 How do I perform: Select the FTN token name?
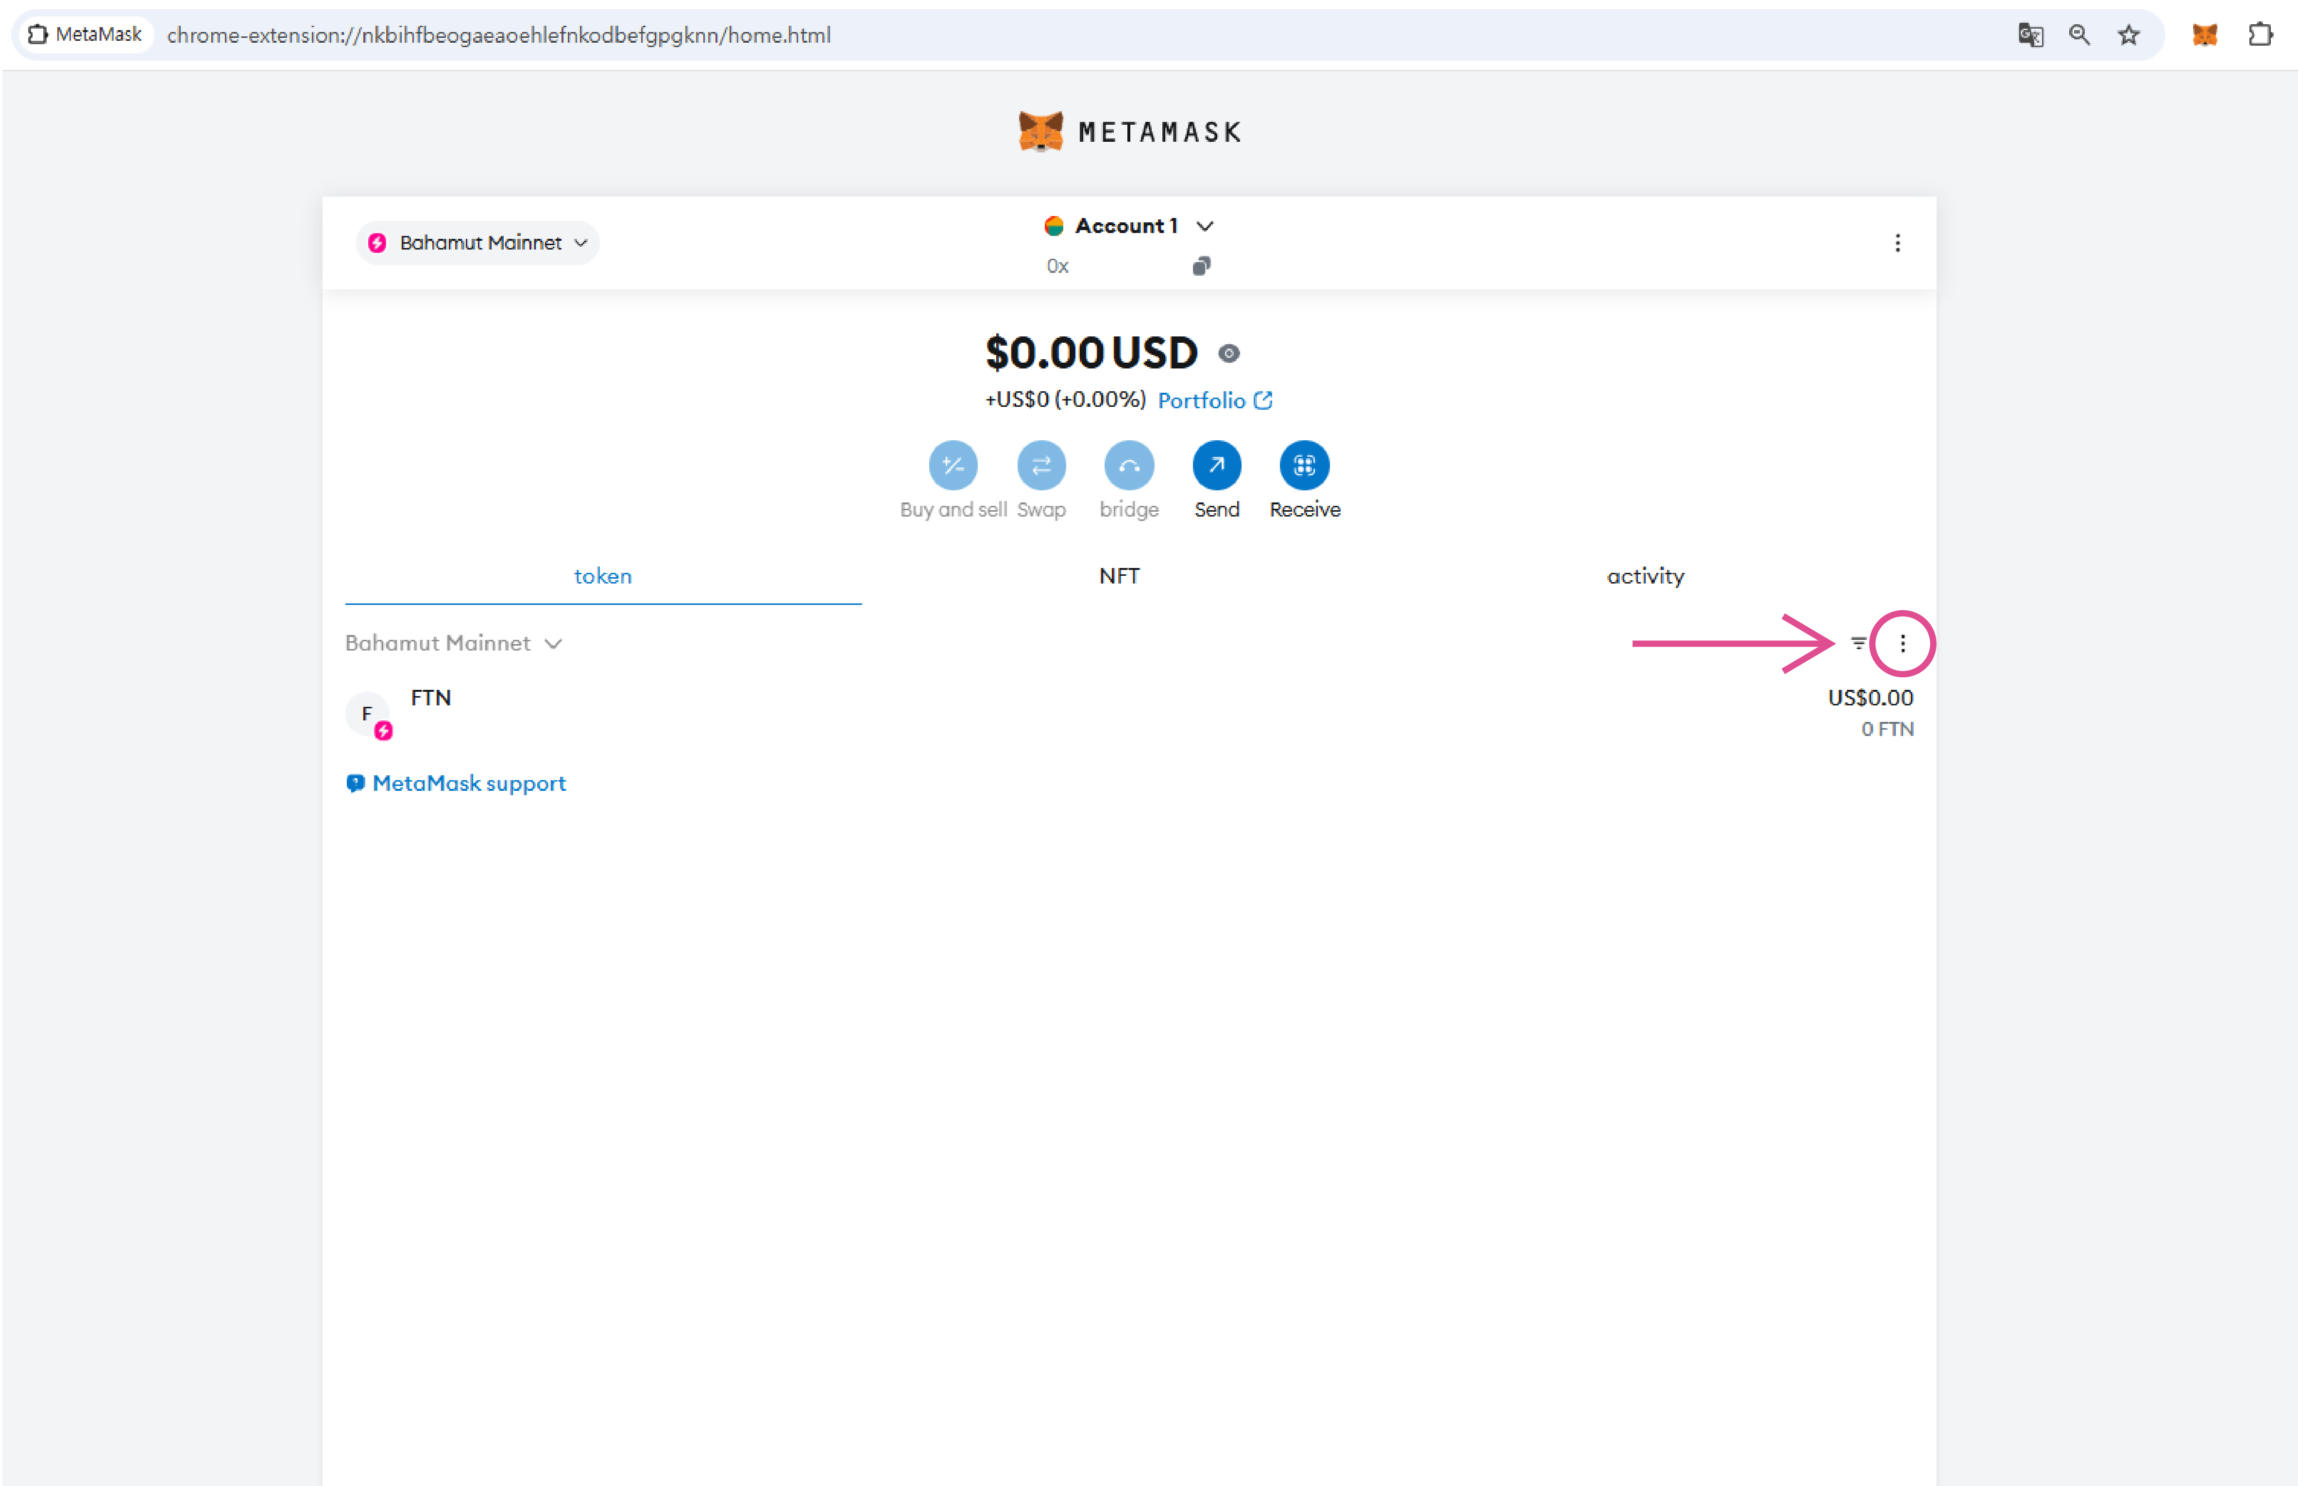point(431,698)
